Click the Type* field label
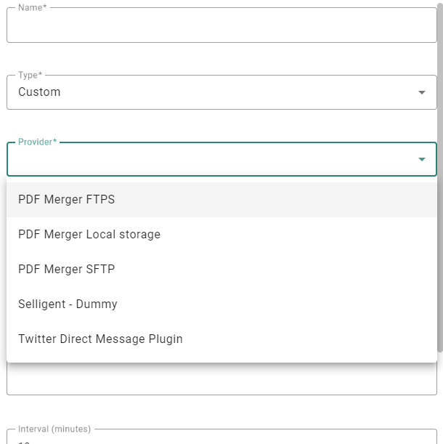443x444 pixels. click(30, 75)
